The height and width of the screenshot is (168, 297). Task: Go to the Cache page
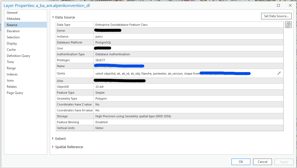point(11,49)
